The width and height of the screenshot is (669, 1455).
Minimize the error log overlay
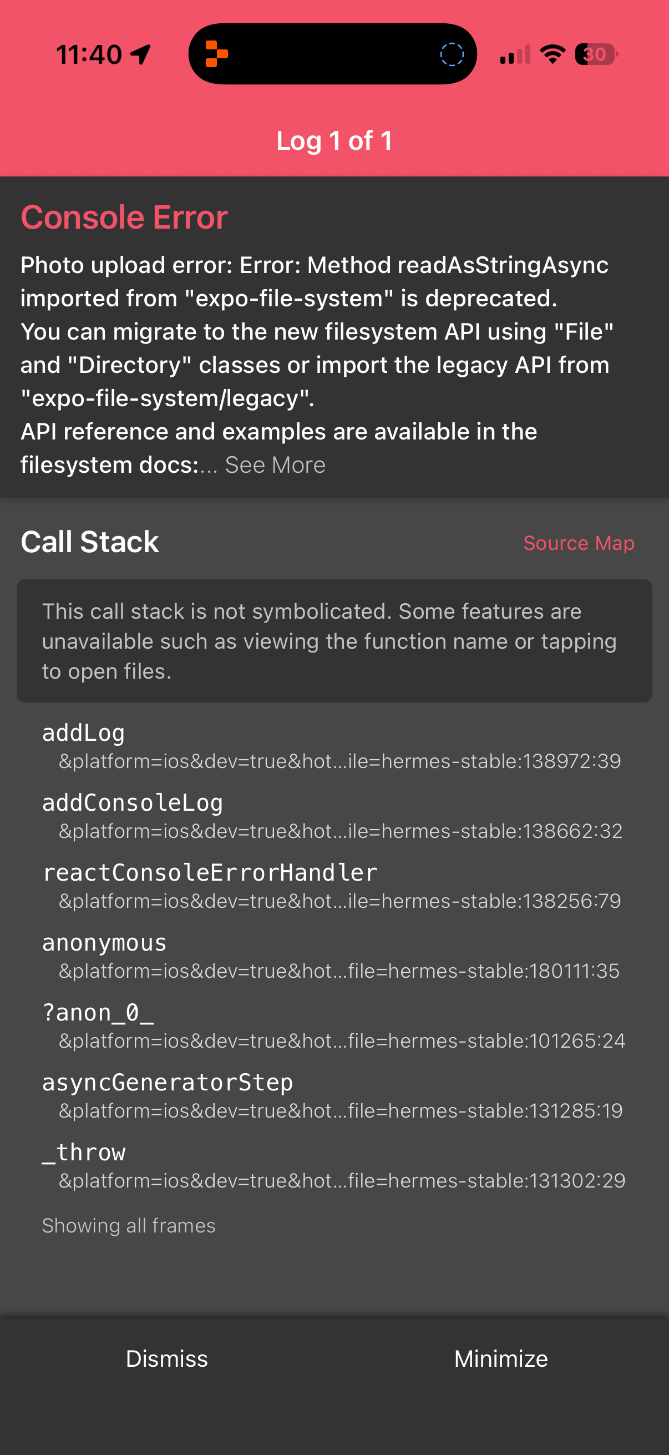pyautogui.click(x=500, y=1358)
